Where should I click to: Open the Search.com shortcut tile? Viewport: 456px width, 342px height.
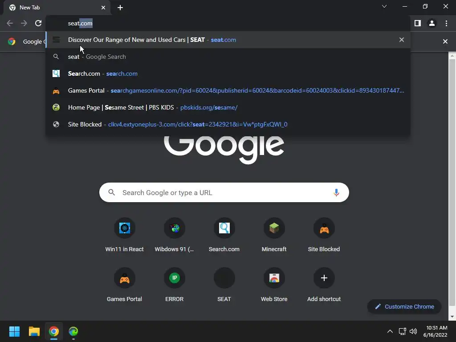tap(224, 235)
